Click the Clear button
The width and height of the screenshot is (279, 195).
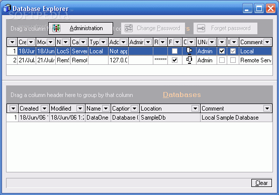click(261, 183)
